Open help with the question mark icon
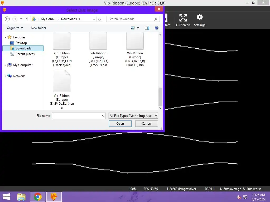 pyautogui.click(x=157, y=28)
